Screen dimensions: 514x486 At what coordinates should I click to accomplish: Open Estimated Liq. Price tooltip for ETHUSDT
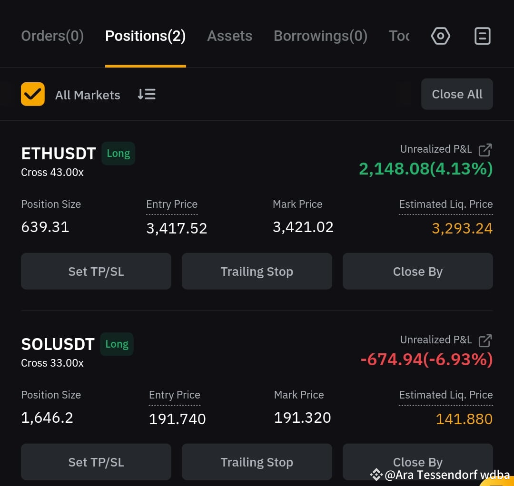pos(445,204)
